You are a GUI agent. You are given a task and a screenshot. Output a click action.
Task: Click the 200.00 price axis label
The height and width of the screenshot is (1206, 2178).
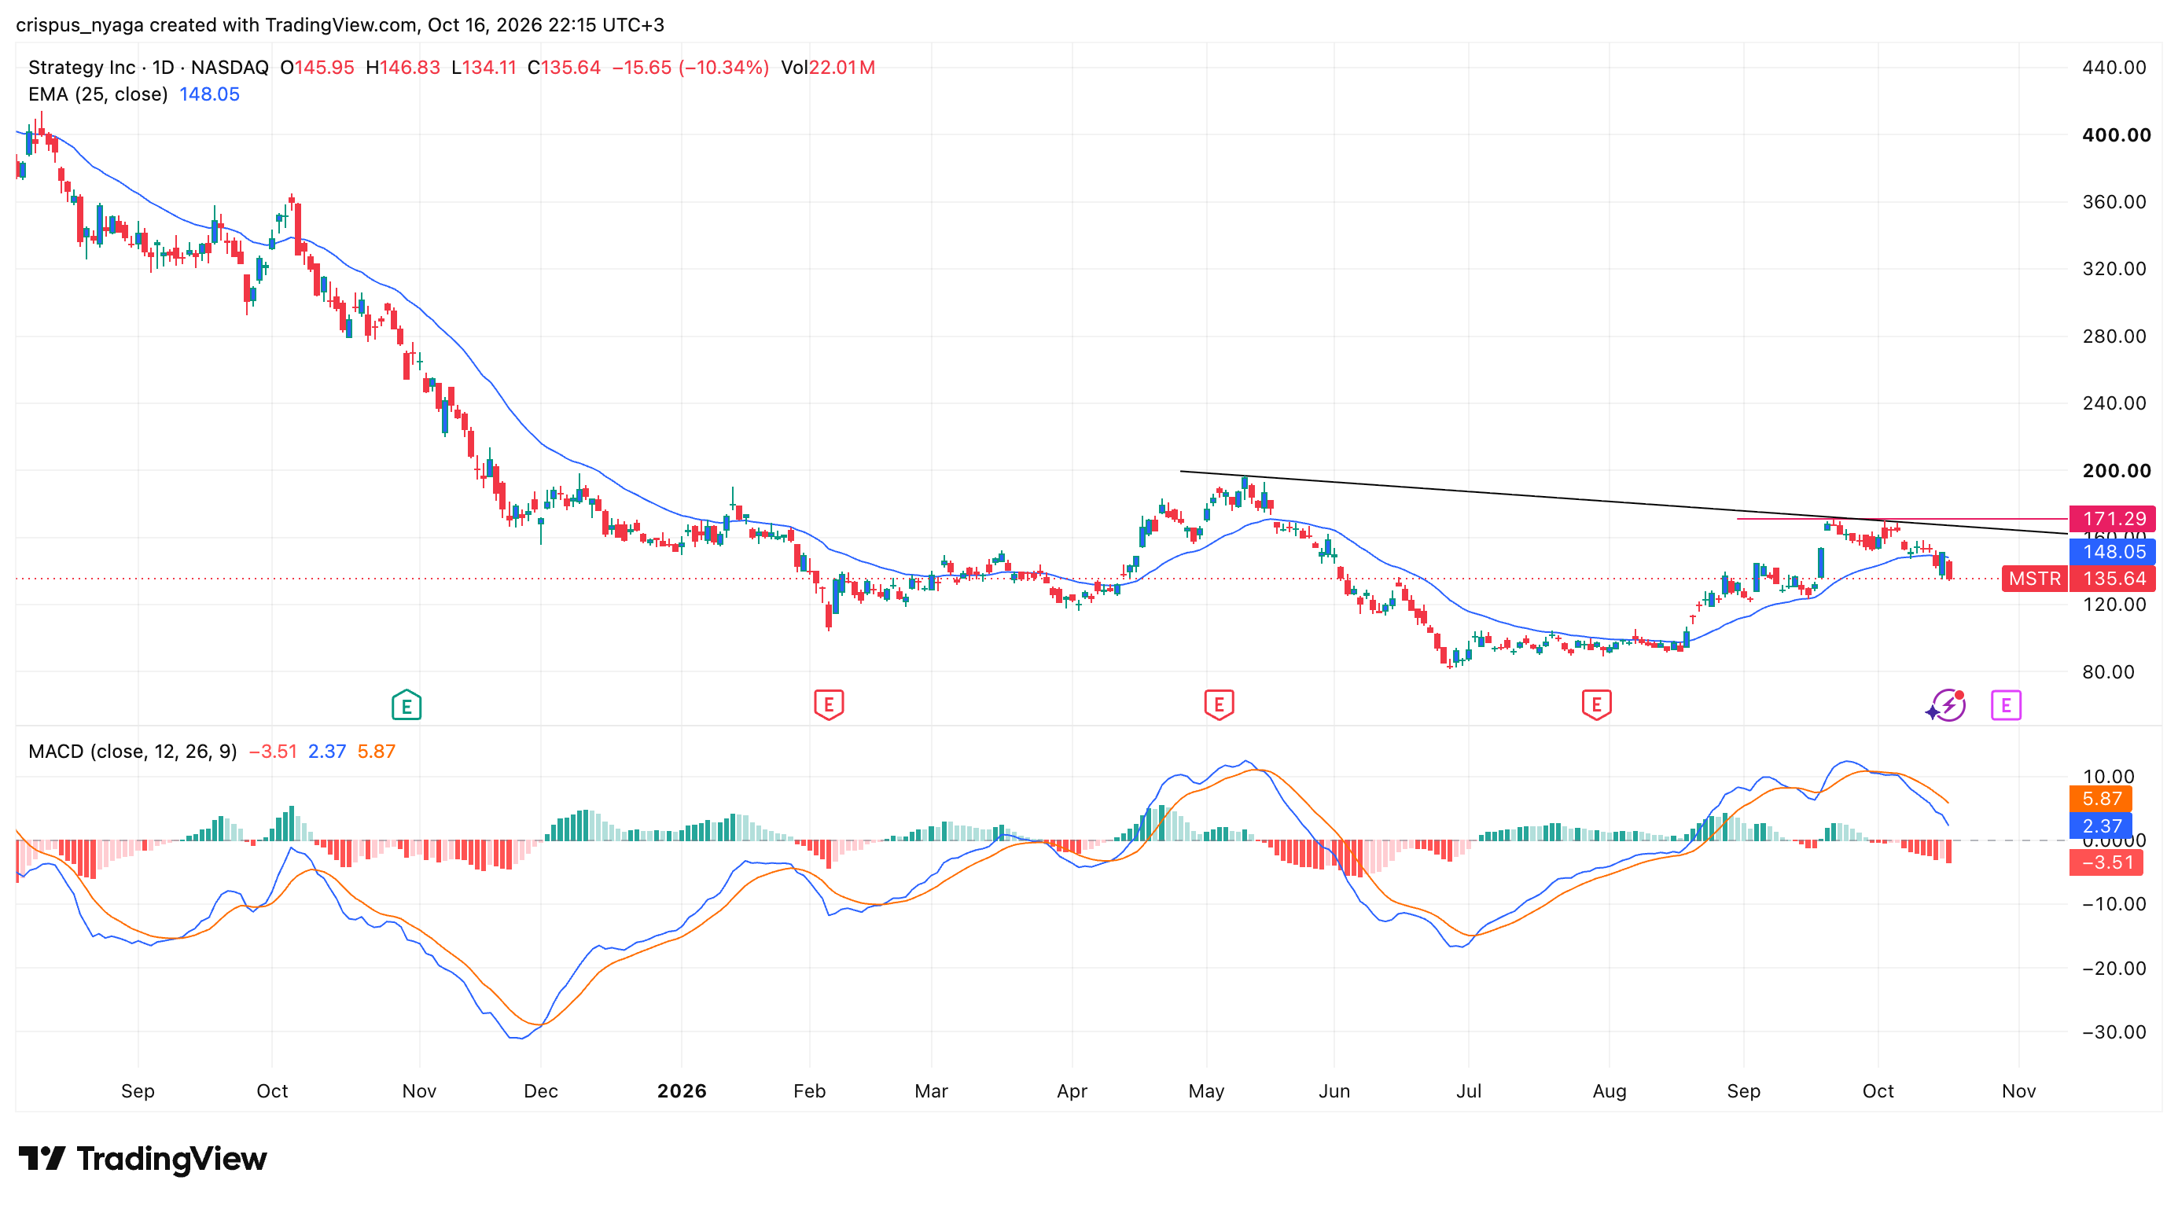2115,471
